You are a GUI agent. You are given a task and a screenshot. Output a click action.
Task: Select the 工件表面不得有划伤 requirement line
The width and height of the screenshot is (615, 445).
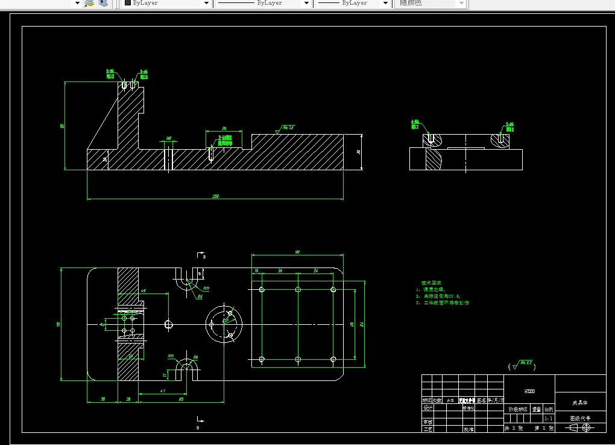[x=443, y=303]
